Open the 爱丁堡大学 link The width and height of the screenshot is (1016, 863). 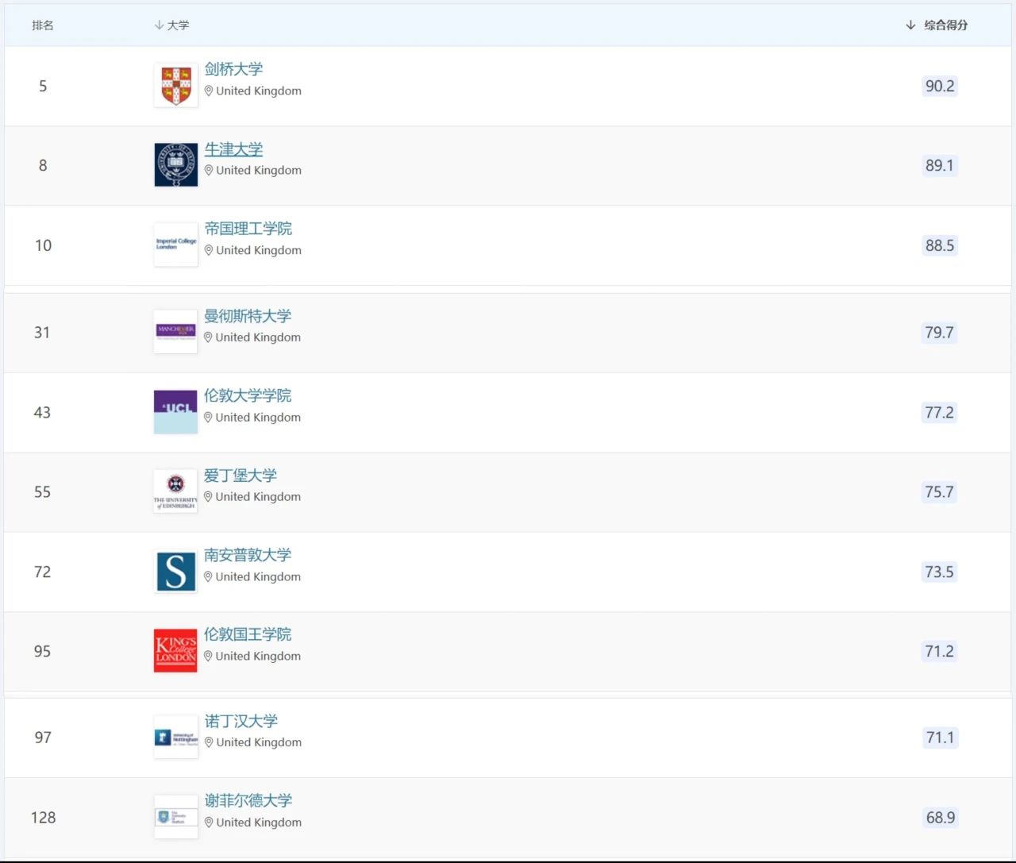click(x=241, y=476)
